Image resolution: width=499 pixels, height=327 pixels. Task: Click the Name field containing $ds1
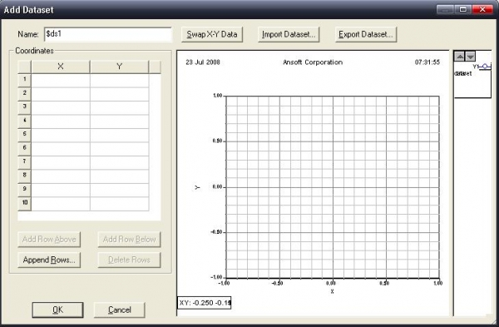pos(108,34)
